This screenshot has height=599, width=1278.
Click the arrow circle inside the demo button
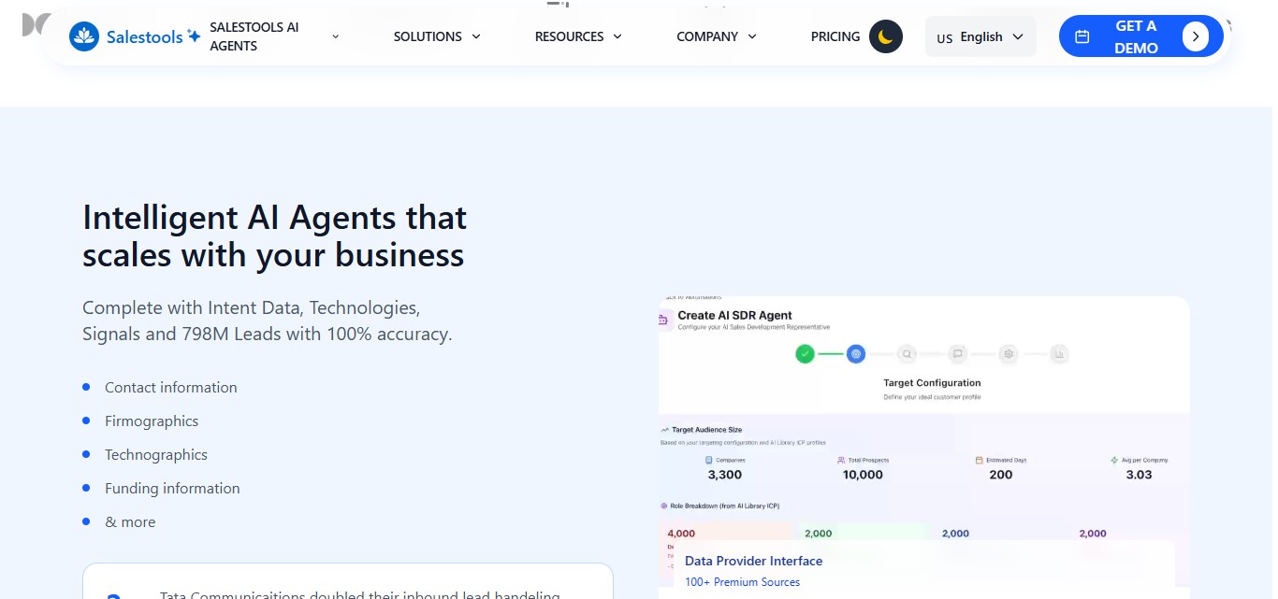coord(1196,36)
